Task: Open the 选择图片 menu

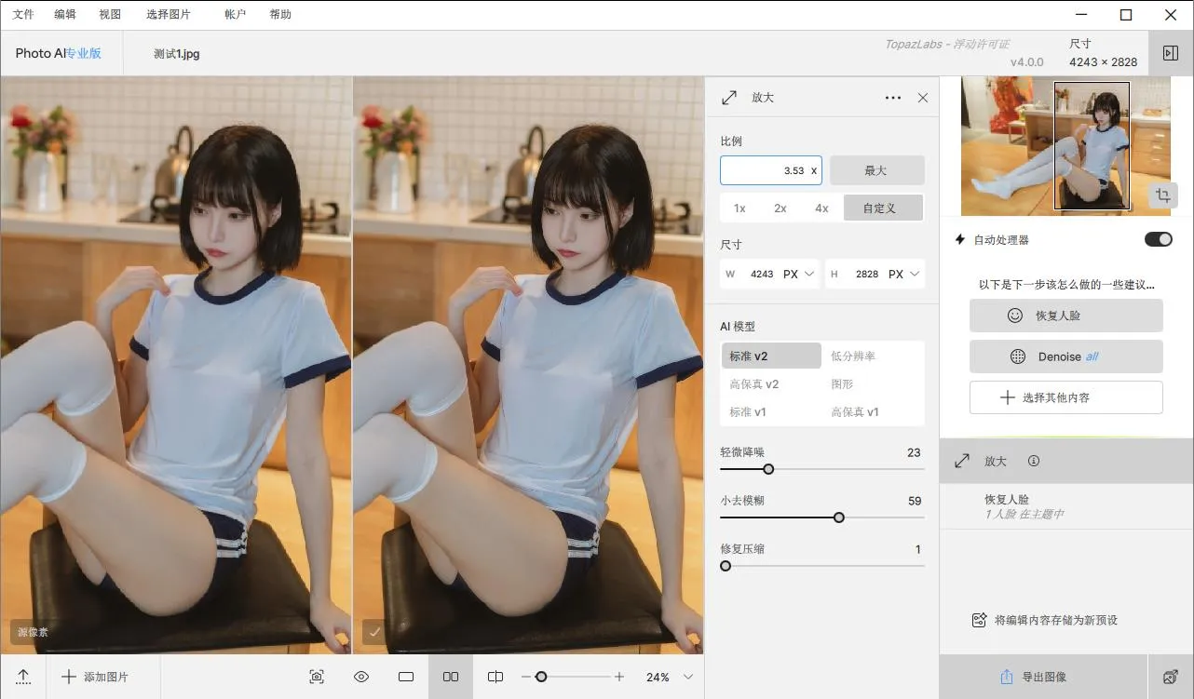Action: click(x=169, y=15)
